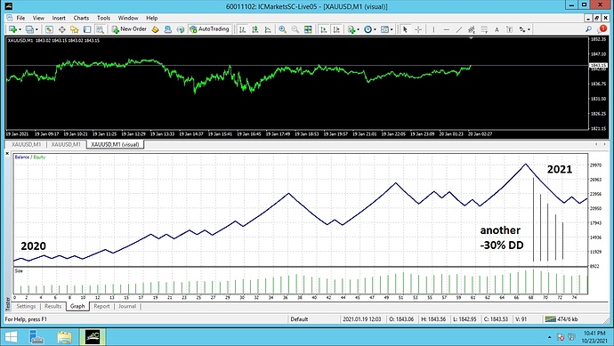Toggle the Terminal panel icon
Viewport: 614px width, 346px height.
[87, 29]
